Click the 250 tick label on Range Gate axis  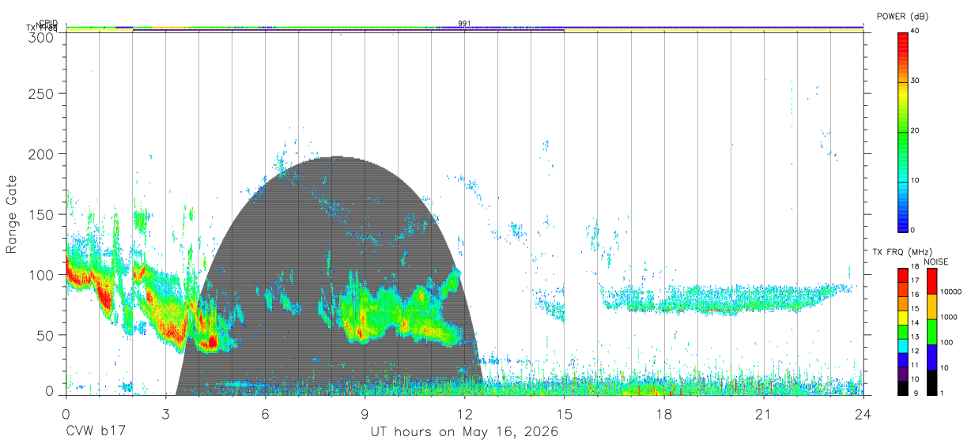click(x=43, y=93)
